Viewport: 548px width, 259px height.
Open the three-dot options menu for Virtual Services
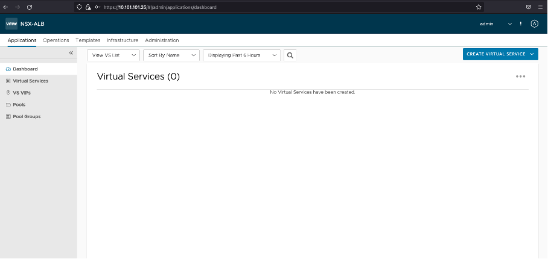click(x=520, y=76)
